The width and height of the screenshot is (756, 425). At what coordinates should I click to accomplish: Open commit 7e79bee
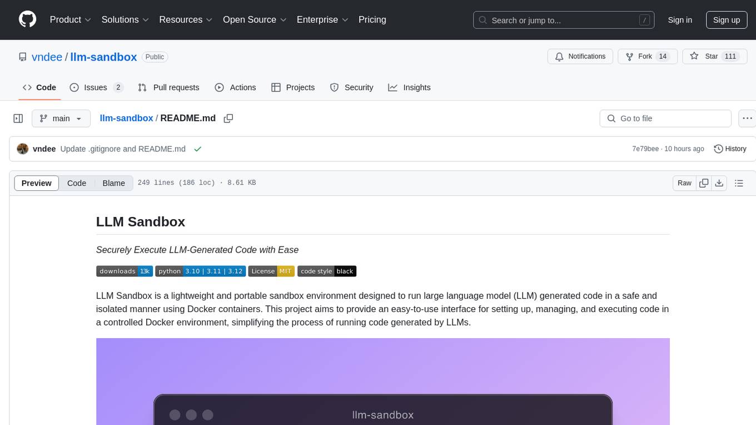[x=645, y=149]
